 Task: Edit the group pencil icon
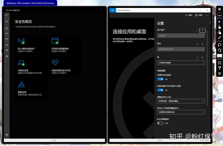click(197, 58)
